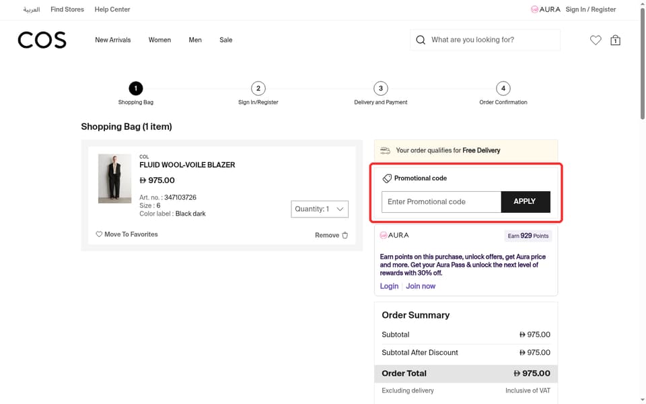Click the Color label Black dark text
The height and width of the screenshot is (404, 646).
pyautogui.click(x=172, y=213)
